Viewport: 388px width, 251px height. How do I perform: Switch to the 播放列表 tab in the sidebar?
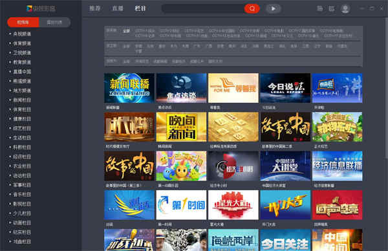(55, 22)
